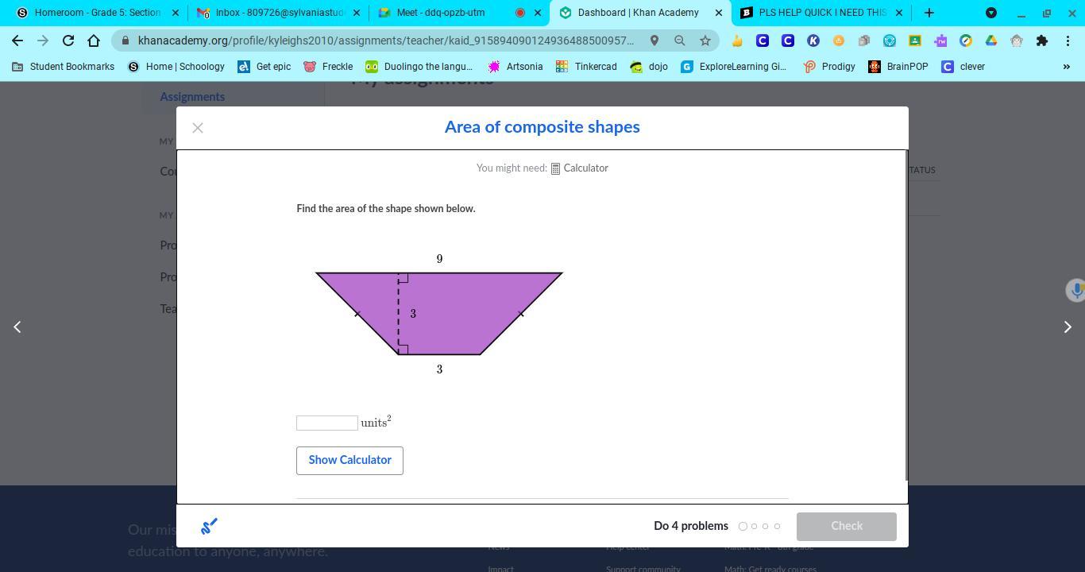Open the BrainPOP bookmark

pos(898,67)
